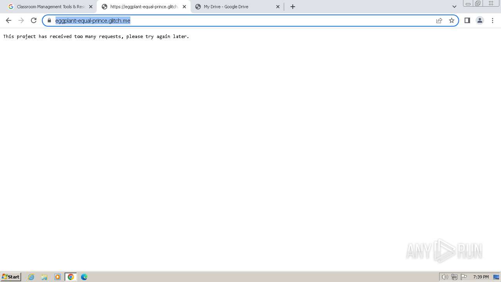Screen dimensions: 501x282
Task: View site information via lock icon
Action: point(49,20)
